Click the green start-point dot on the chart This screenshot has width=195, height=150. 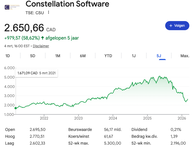(16, 108)
